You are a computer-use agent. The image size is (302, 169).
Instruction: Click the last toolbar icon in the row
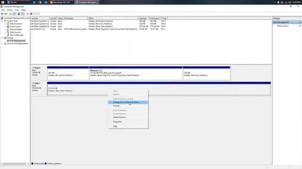(38, 14)
